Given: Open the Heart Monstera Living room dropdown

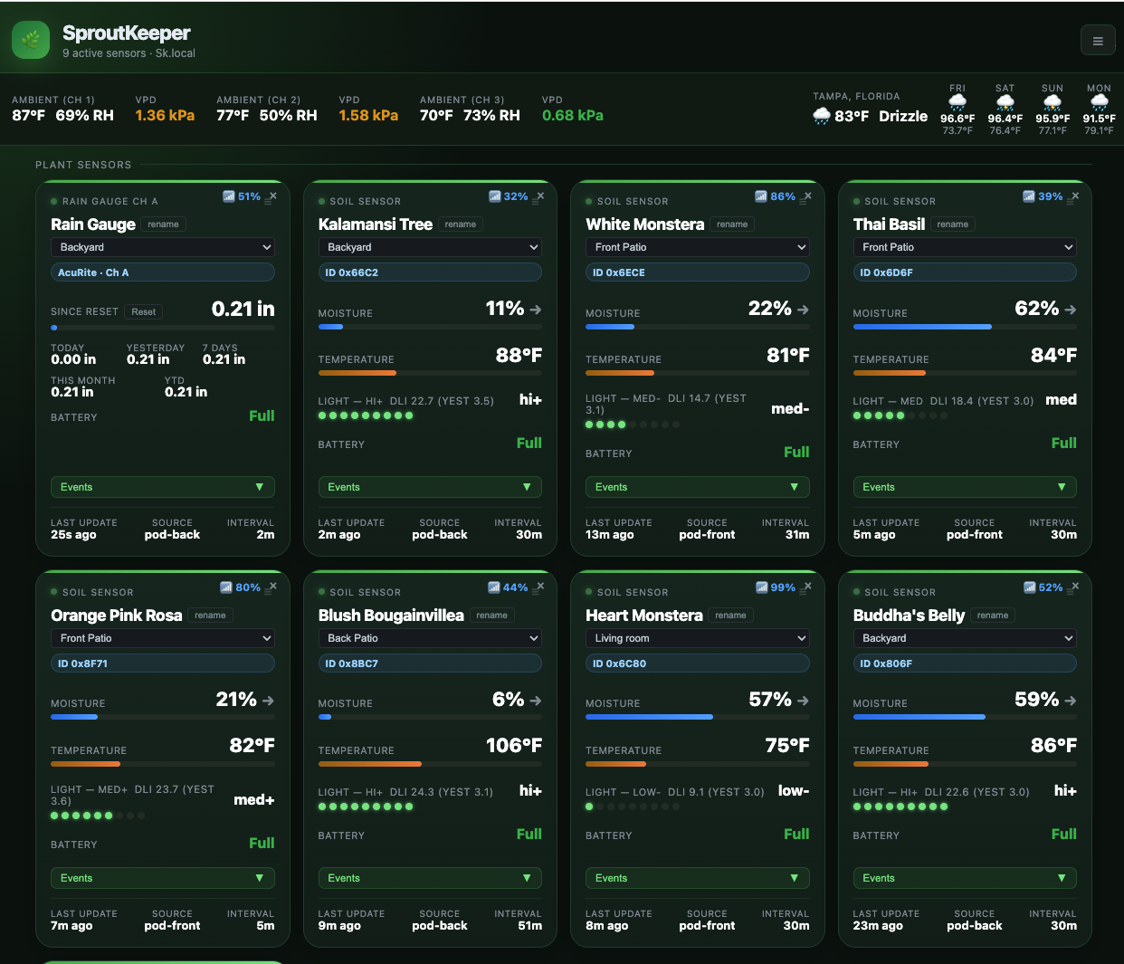Looking at the screenshot, I should point(698,638).
